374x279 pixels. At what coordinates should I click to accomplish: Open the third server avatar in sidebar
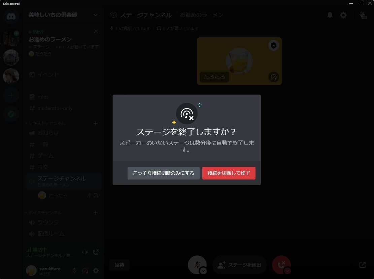coord(11,76)
